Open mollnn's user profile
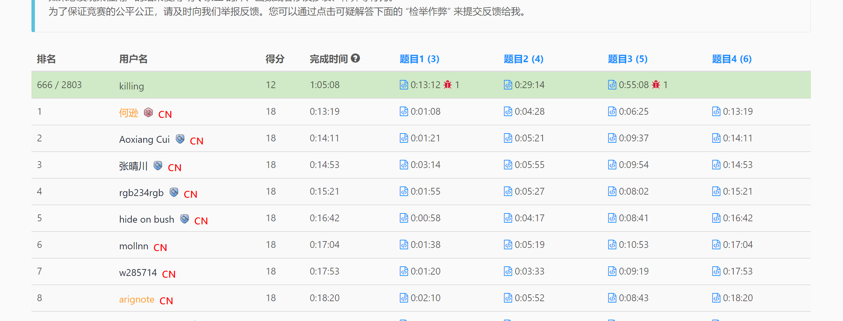 [134, 246]
